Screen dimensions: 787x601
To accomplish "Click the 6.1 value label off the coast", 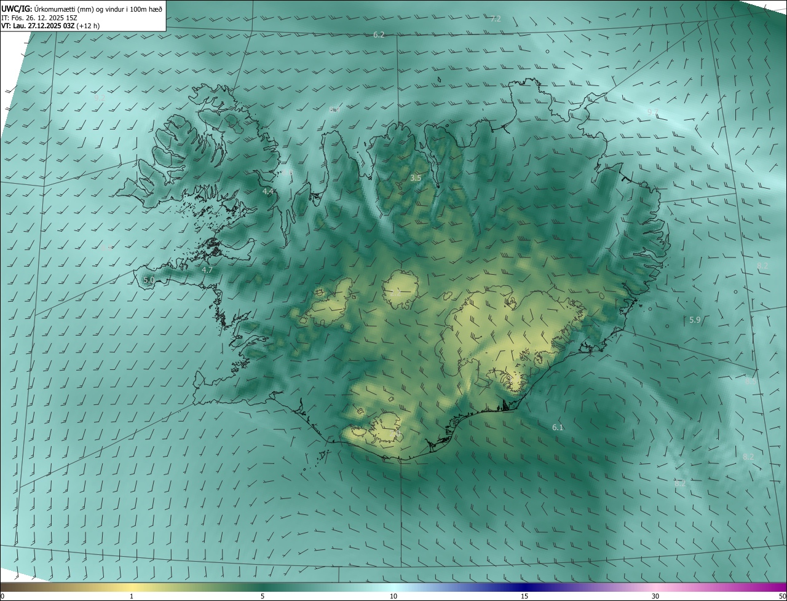I will tap(558, 427).
